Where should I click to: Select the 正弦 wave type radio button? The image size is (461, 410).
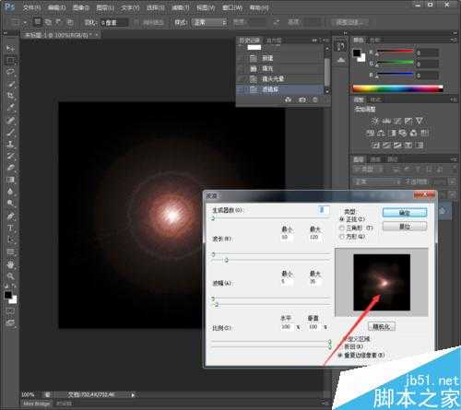341,219
